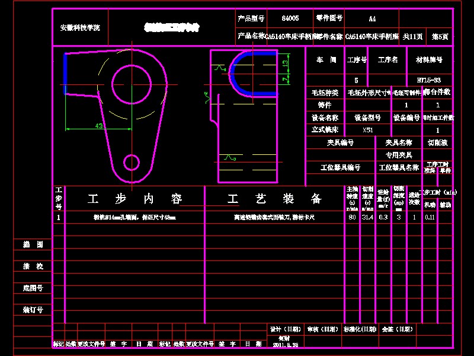This screenshot has height=356, width=474.
Task: Select the 车间 header cell
Action: (326, 60)
